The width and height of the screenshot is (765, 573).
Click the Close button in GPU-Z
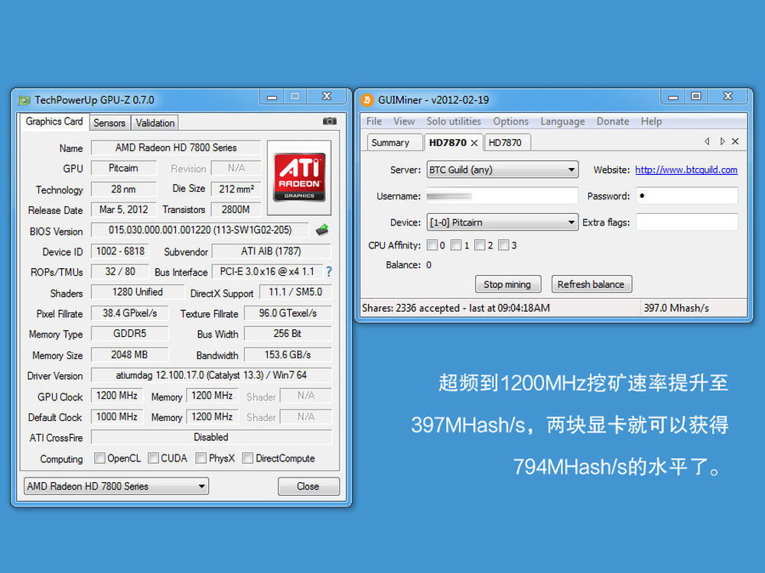[x=308, y=486]
